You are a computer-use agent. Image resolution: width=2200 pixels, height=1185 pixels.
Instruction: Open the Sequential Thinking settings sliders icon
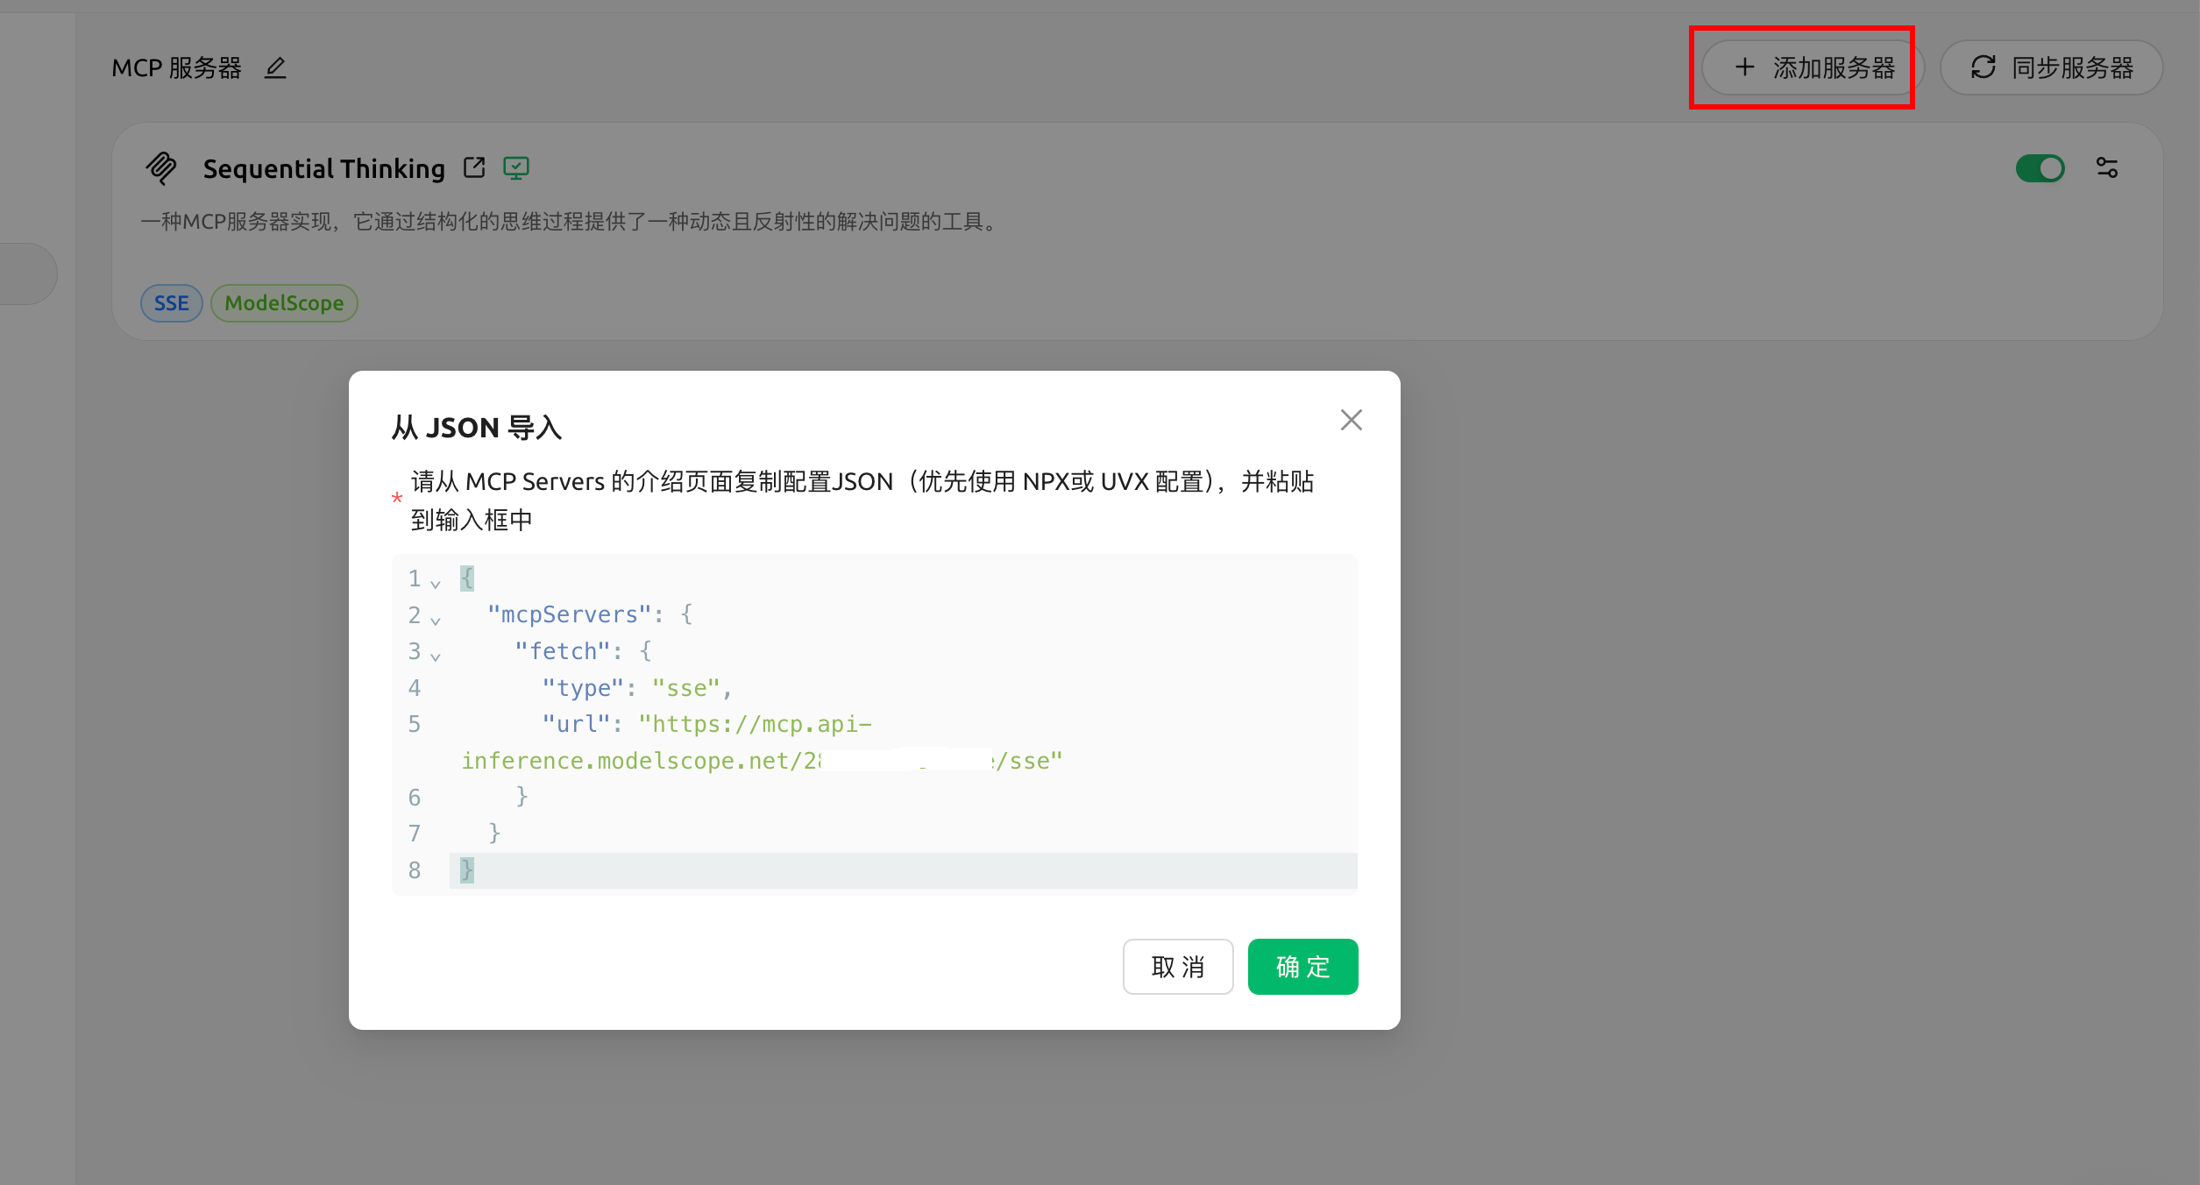tap(2107, 167)
